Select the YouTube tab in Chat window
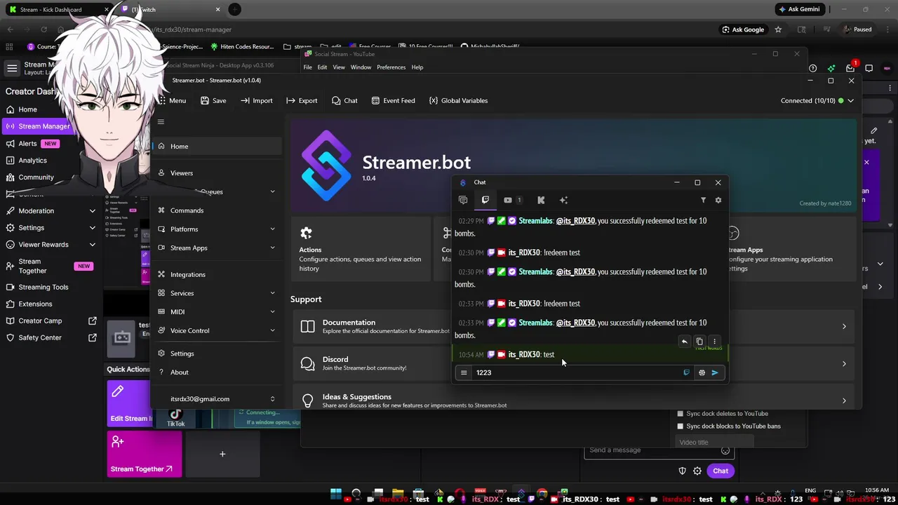This screenshot has width=898, height=505. pyautogui.click(x=511, y=200)
